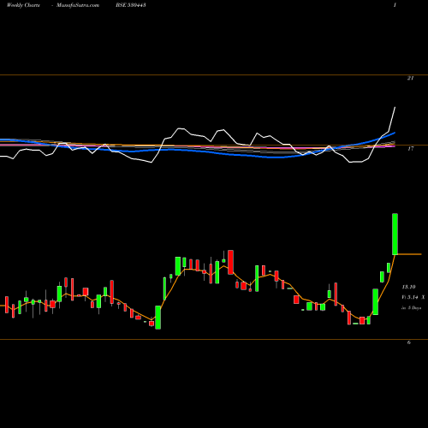Image resolution: width=428 pixels, height=428 pixels.
Task: Select the 'MunafaSutra.com' header label
Action: [78, 5]
